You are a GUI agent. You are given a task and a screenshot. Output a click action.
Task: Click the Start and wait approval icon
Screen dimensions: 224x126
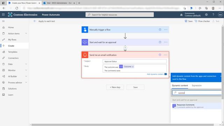tap(85, 42)
